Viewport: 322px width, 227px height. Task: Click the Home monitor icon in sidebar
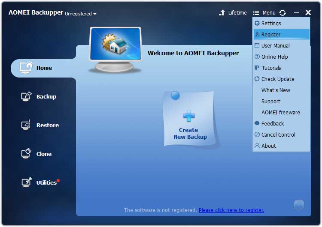[x=26, y=68]
